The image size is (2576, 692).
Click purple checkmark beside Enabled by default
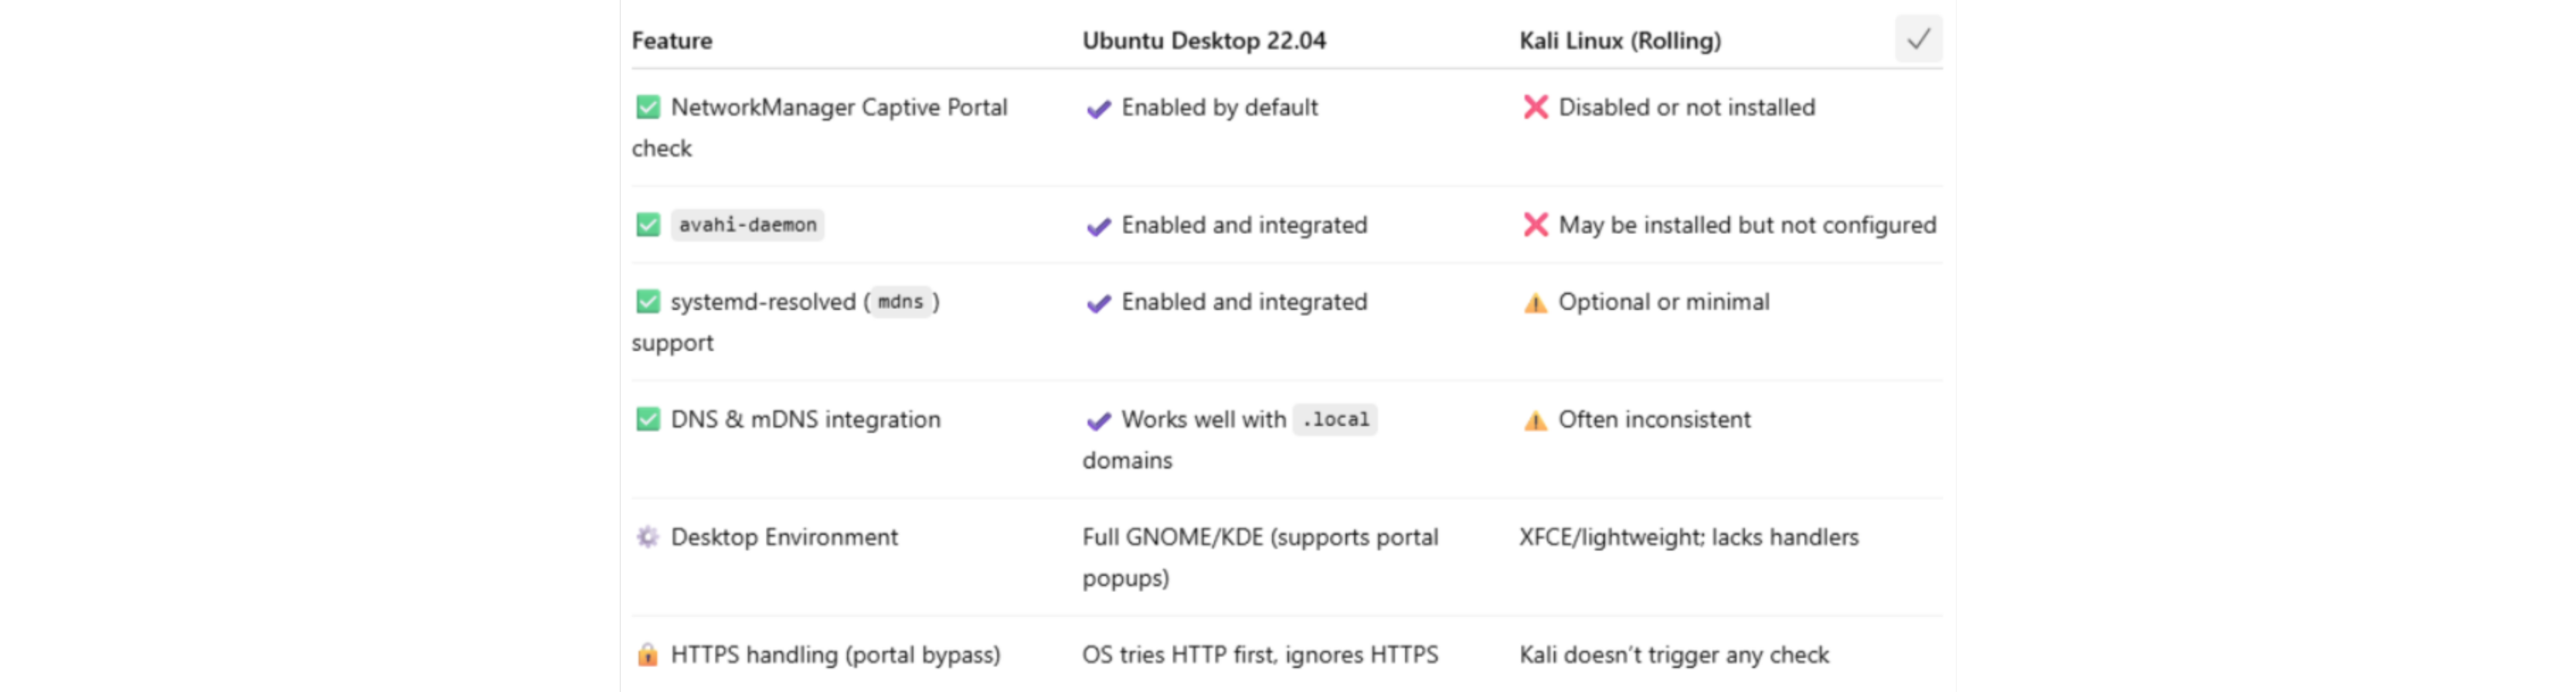pyautogui.click(x=1098, y=108)
